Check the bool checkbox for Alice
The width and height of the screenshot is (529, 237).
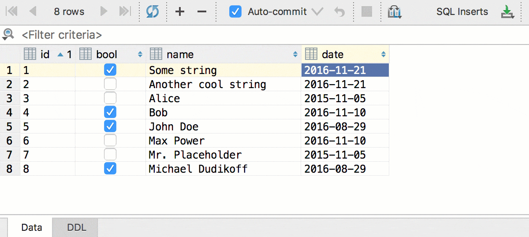[110, 98]
